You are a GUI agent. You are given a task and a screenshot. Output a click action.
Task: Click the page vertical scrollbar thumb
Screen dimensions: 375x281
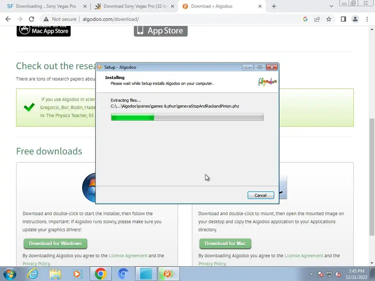pyautogui.click(x=372, y=177)
